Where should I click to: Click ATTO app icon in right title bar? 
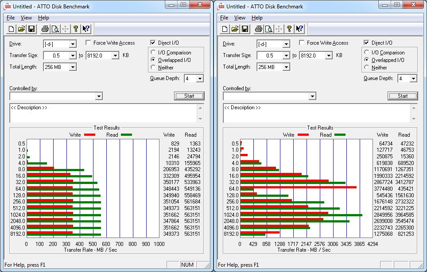(221, 6)
